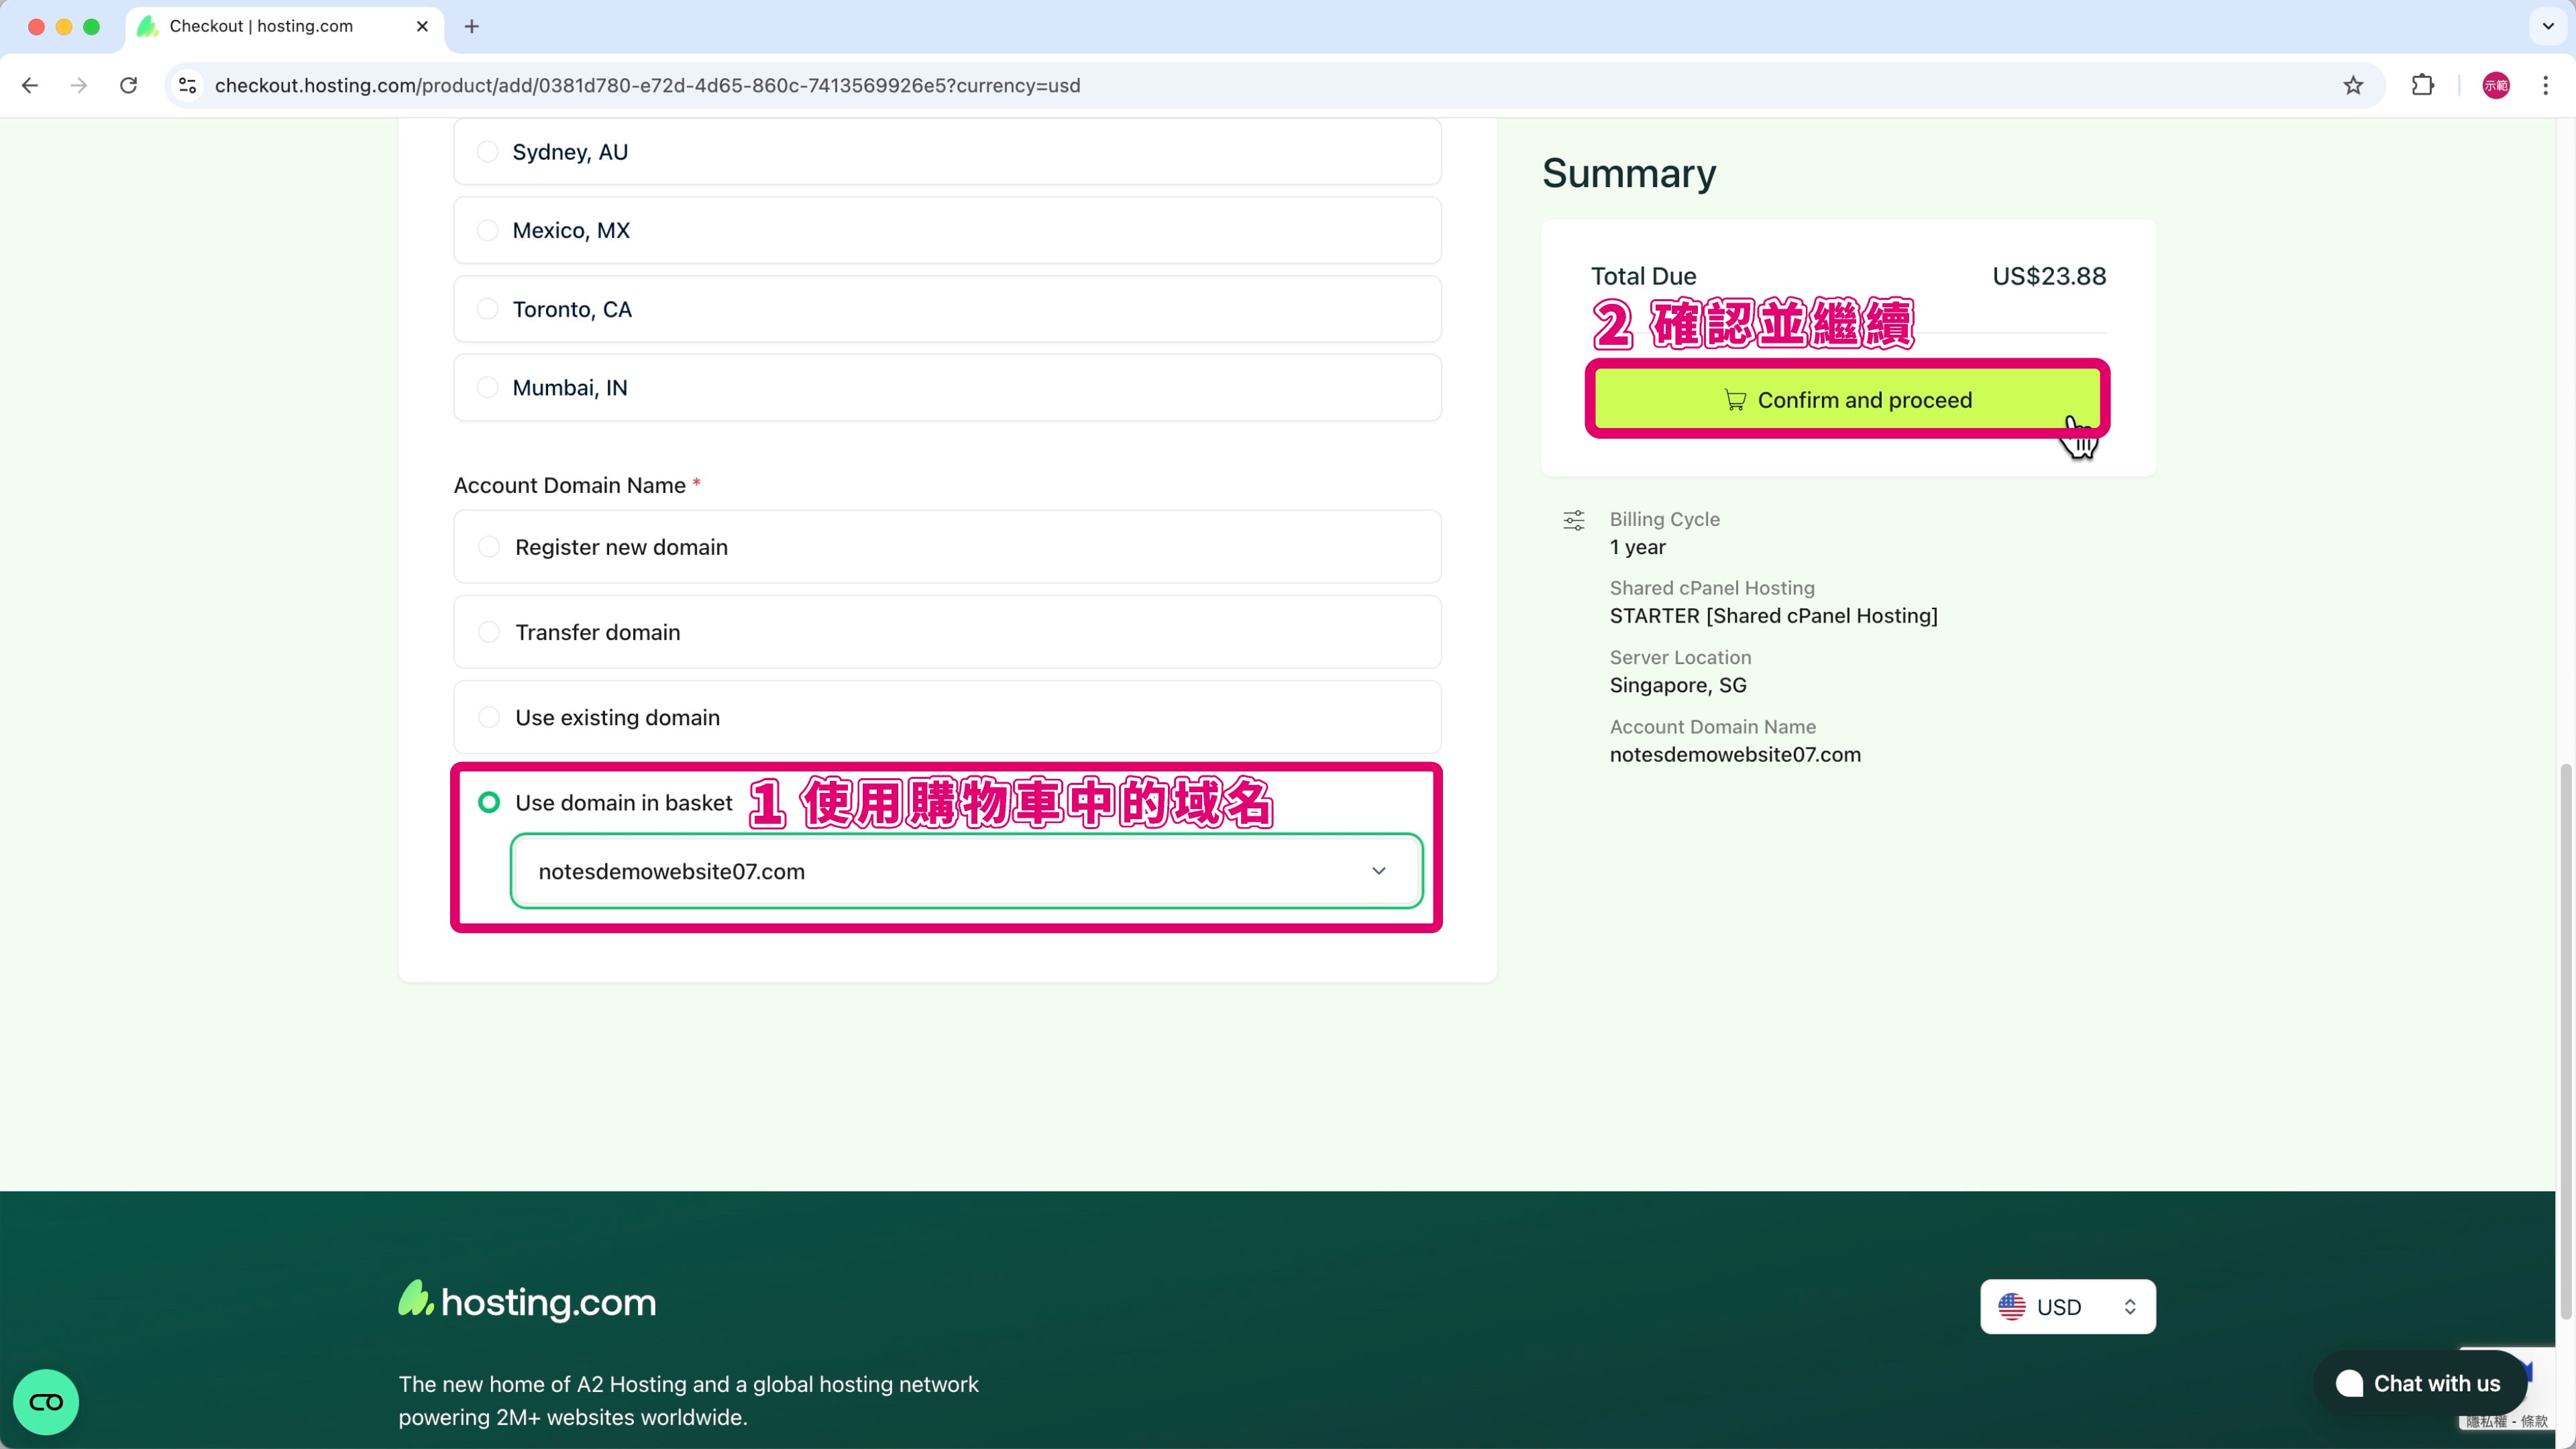Screen dimensions: 2576x1449
Task: Select Transfer domain radio option
Action: point(489,632)
